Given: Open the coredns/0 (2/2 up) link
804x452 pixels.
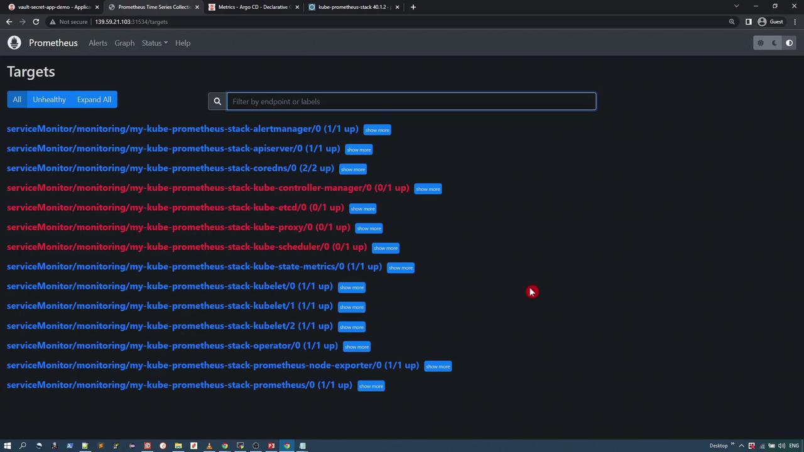Looking at the screenshot, I should pyautogui.click(x=170, y=168).
